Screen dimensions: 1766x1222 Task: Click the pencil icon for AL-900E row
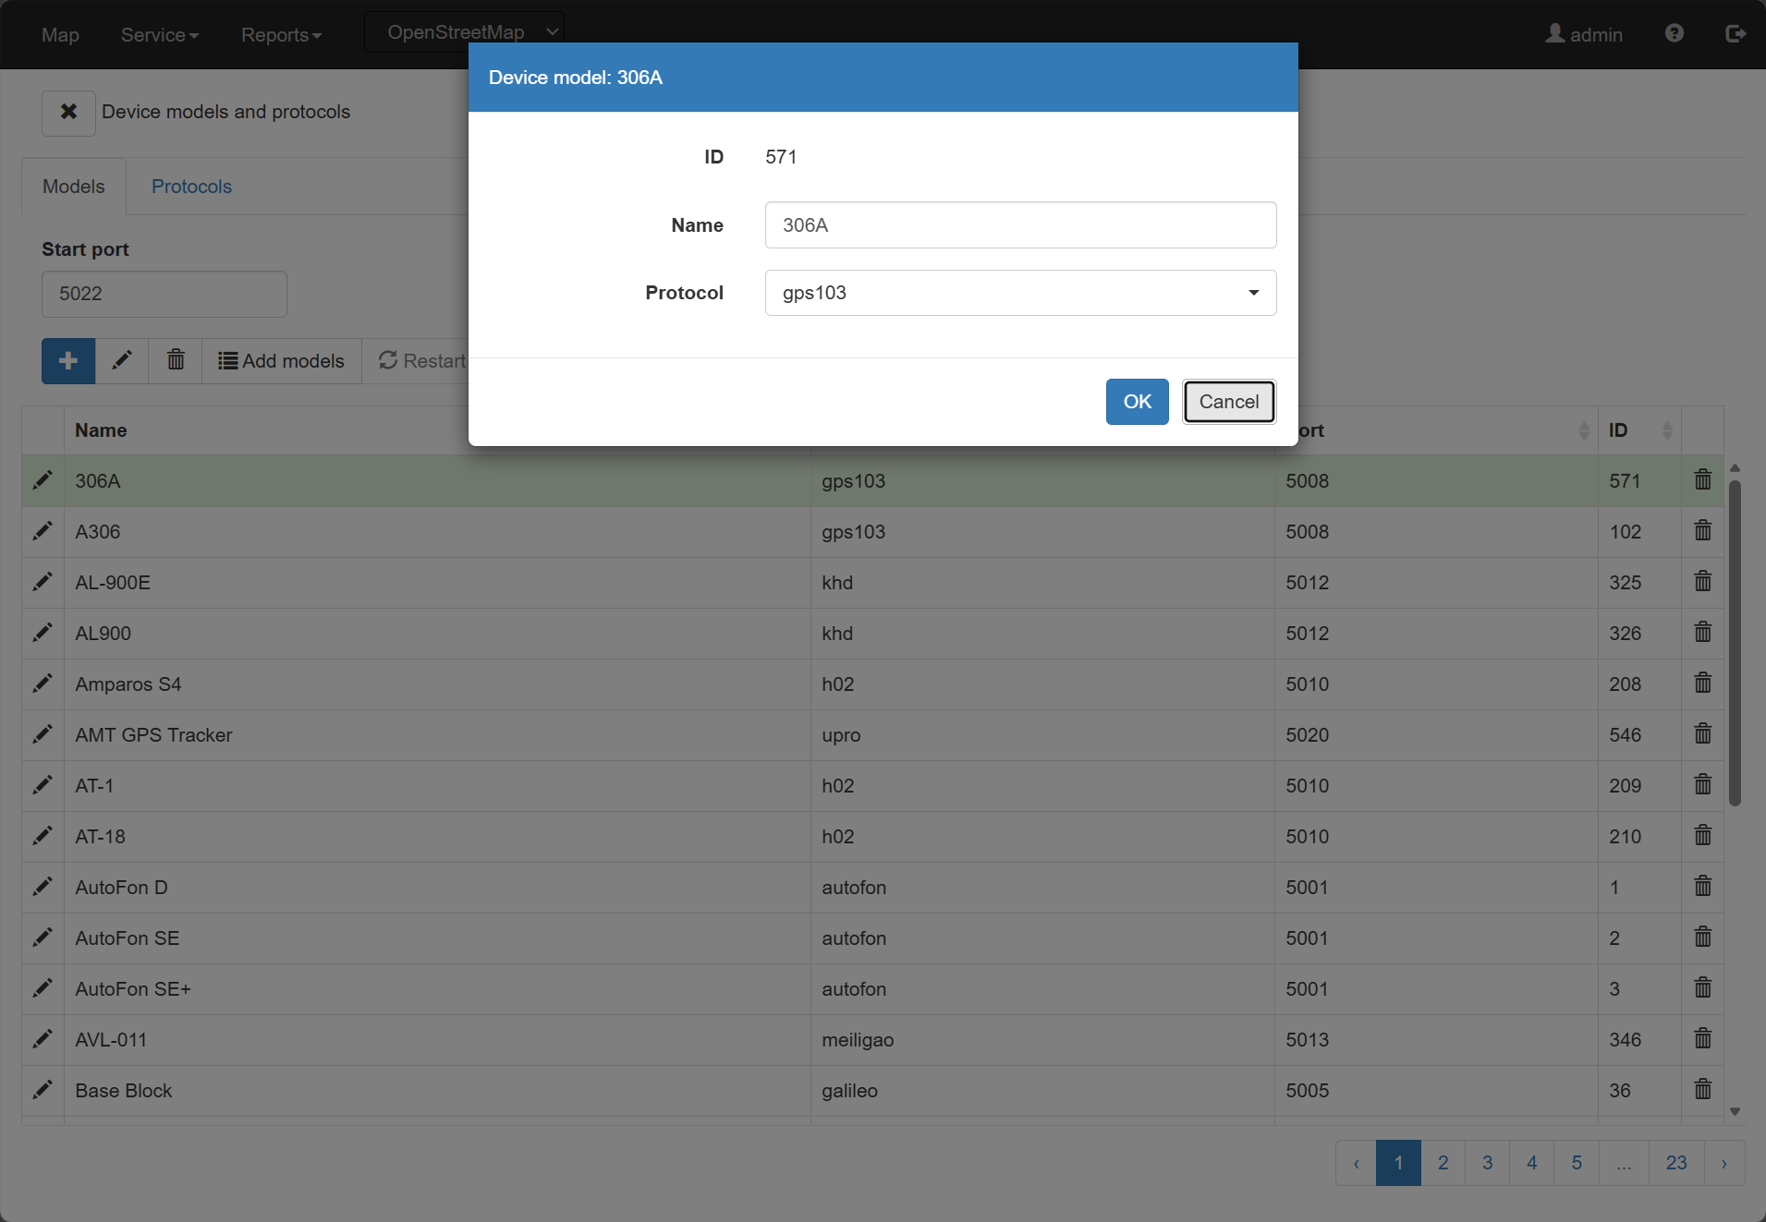tap(43, 582)
